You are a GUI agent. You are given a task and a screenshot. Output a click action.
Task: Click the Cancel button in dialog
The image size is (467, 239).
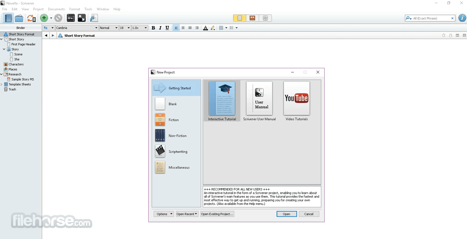(x=309, y=214)
